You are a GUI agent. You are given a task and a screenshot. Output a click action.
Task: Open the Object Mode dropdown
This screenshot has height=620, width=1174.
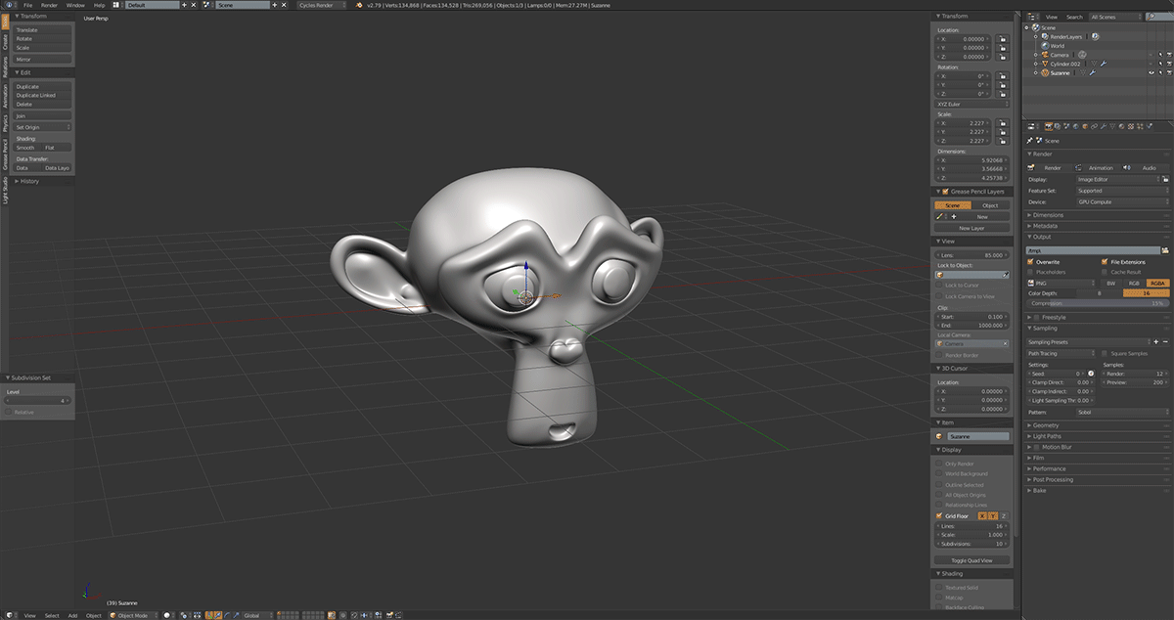pos(131,615)
